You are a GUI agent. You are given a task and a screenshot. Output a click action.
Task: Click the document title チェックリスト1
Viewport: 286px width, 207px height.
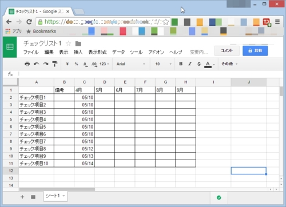42,43
